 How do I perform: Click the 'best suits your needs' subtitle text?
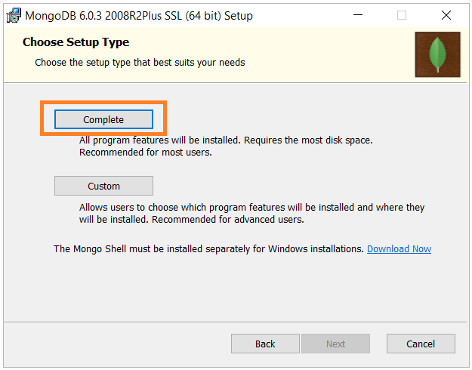[199, 63]
